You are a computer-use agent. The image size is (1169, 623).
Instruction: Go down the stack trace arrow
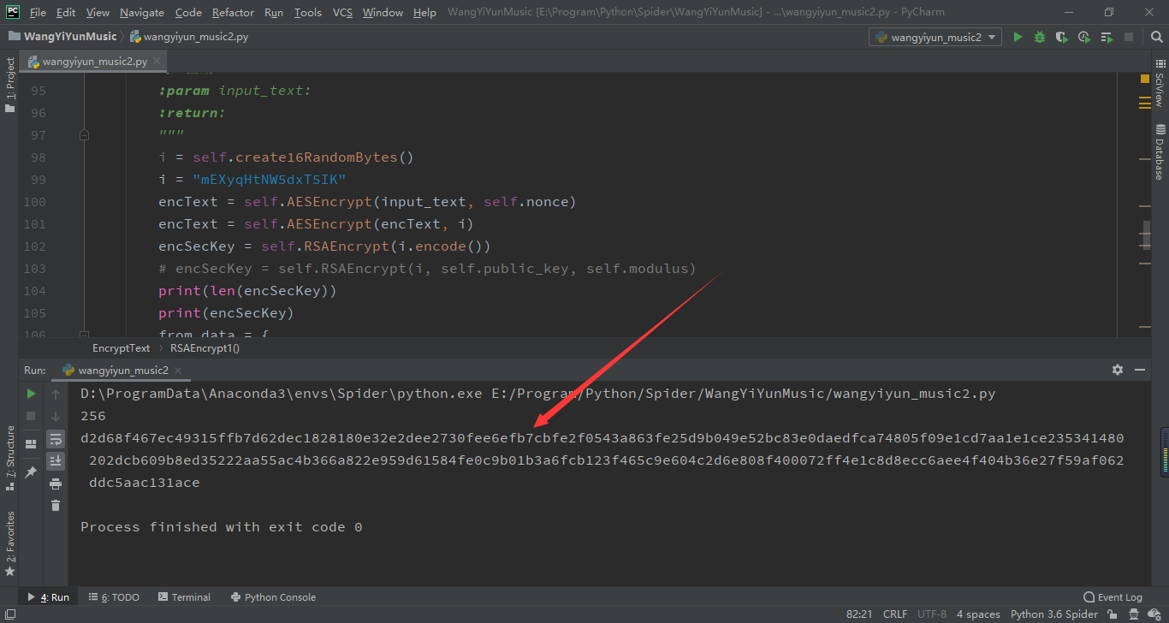(x=56, y=416)
